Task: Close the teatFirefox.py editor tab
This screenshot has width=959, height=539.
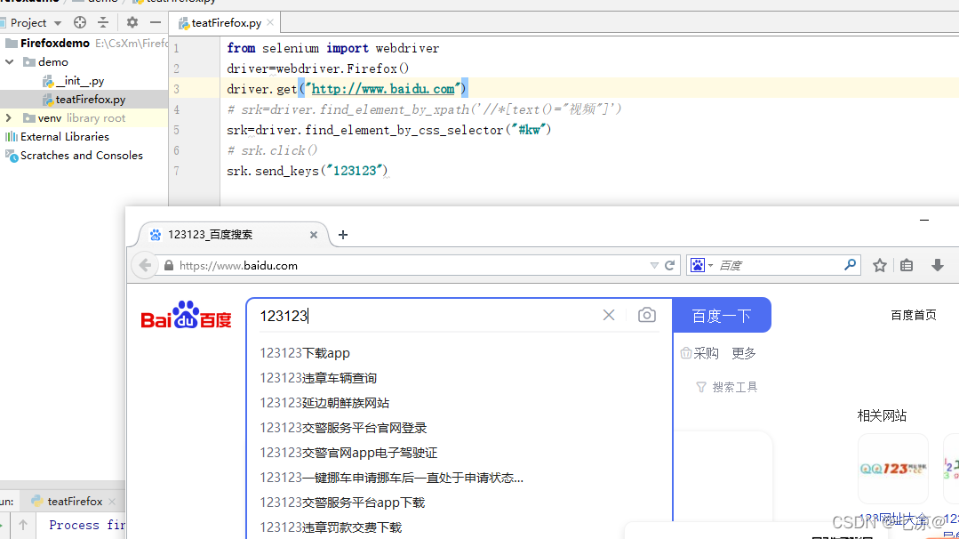Action: (269, 22)
